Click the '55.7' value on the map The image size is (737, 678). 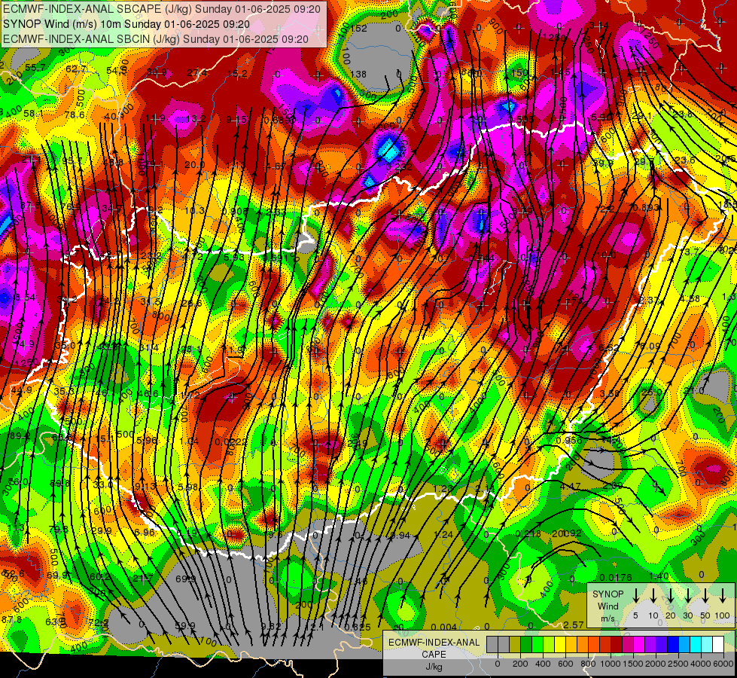point(35,68)
